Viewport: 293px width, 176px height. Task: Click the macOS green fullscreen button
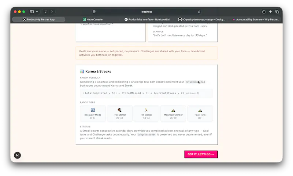(24, 12)
